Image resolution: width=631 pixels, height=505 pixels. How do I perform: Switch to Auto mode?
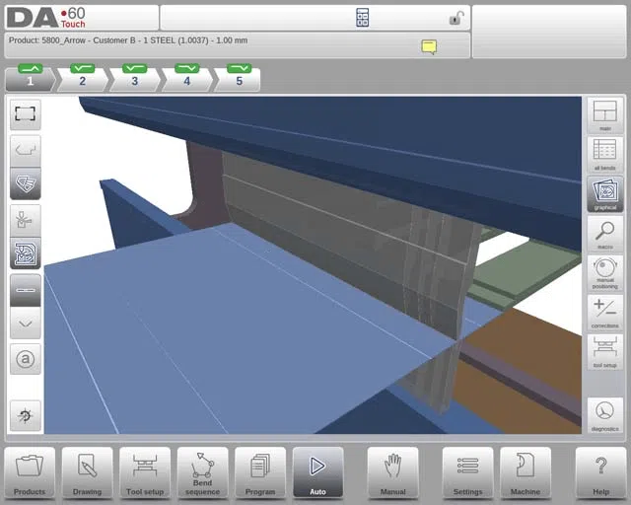click(317, 472)
